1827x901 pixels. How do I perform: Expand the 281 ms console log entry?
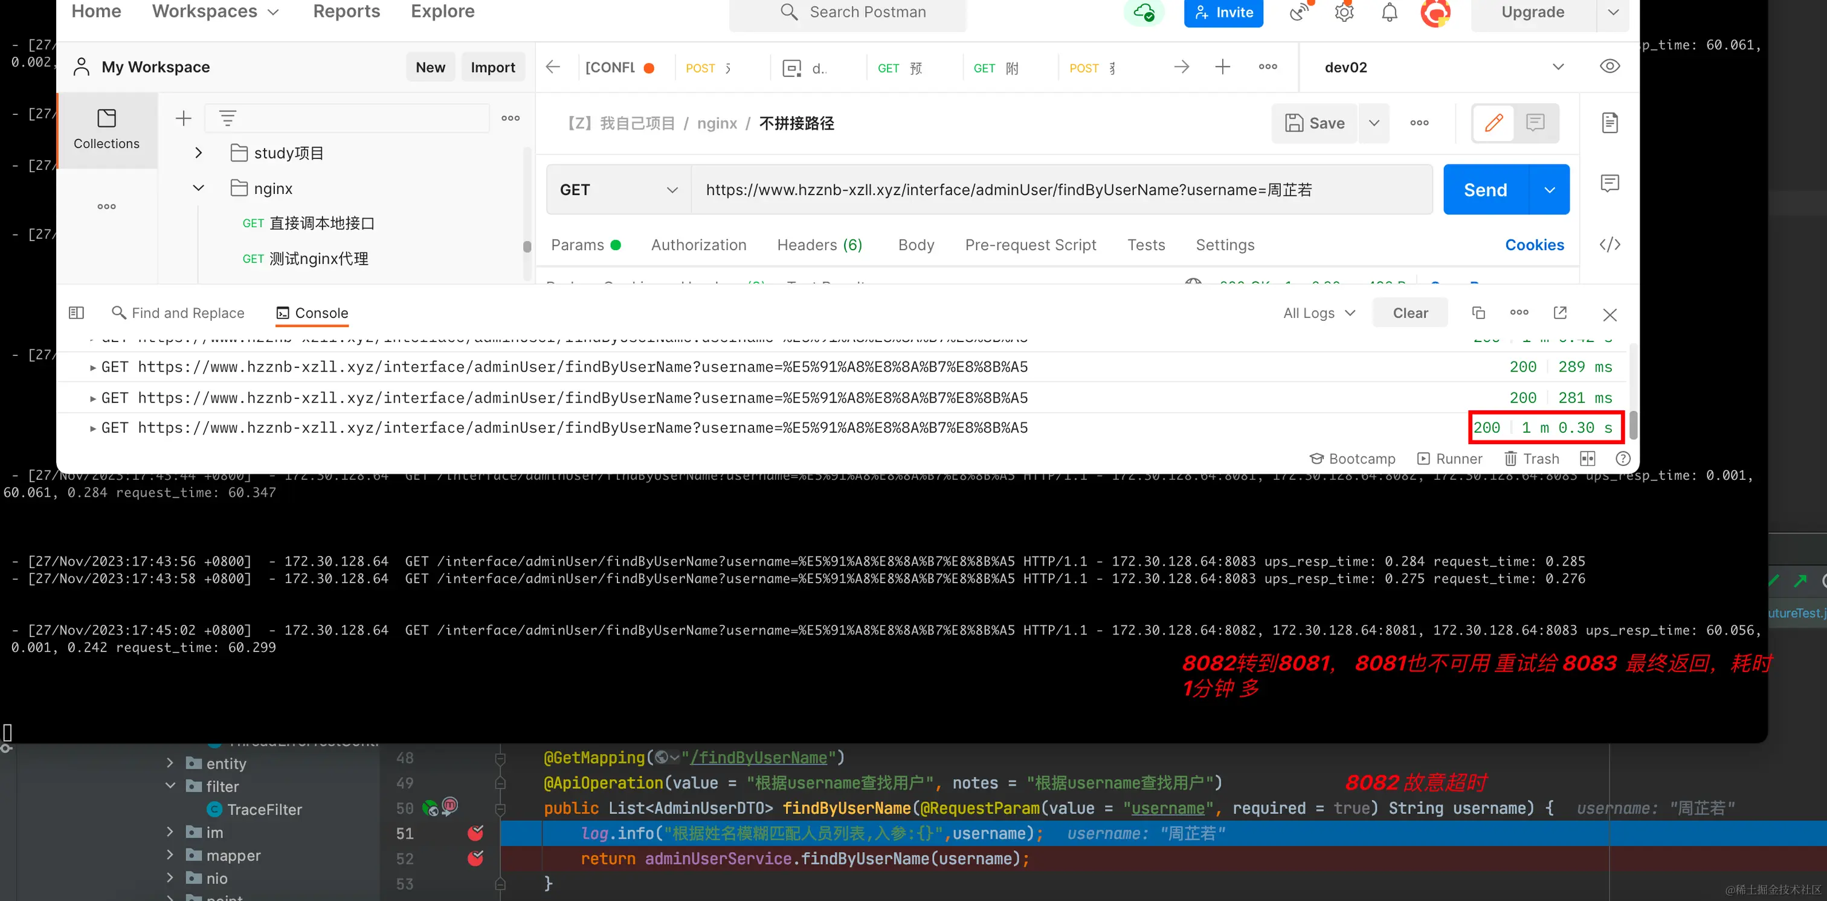(93, 399)
